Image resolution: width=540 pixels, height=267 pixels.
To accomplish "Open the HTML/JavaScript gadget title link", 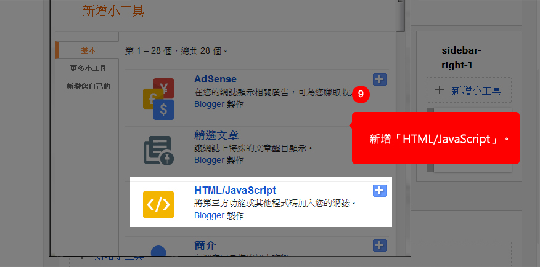I will tap(235, 190).
